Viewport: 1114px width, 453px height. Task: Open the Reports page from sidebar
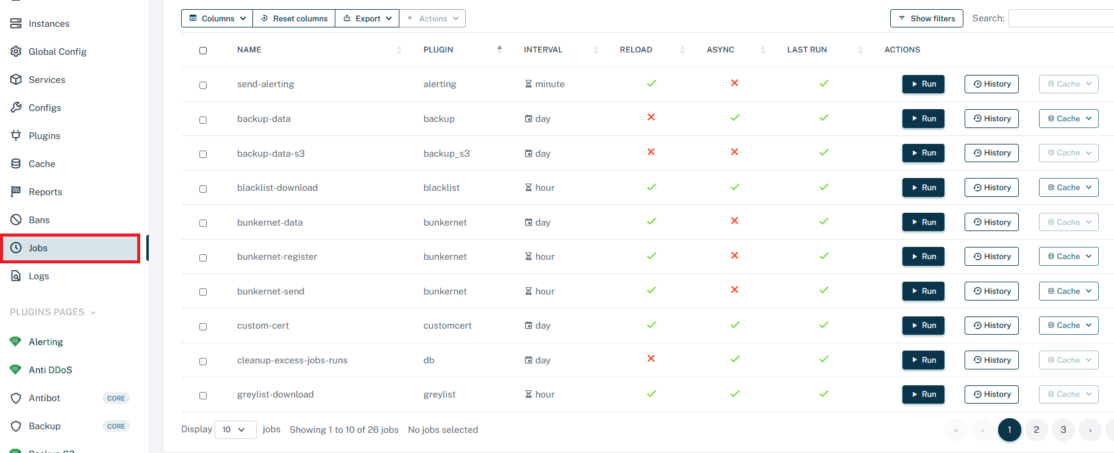pos(45,192)
